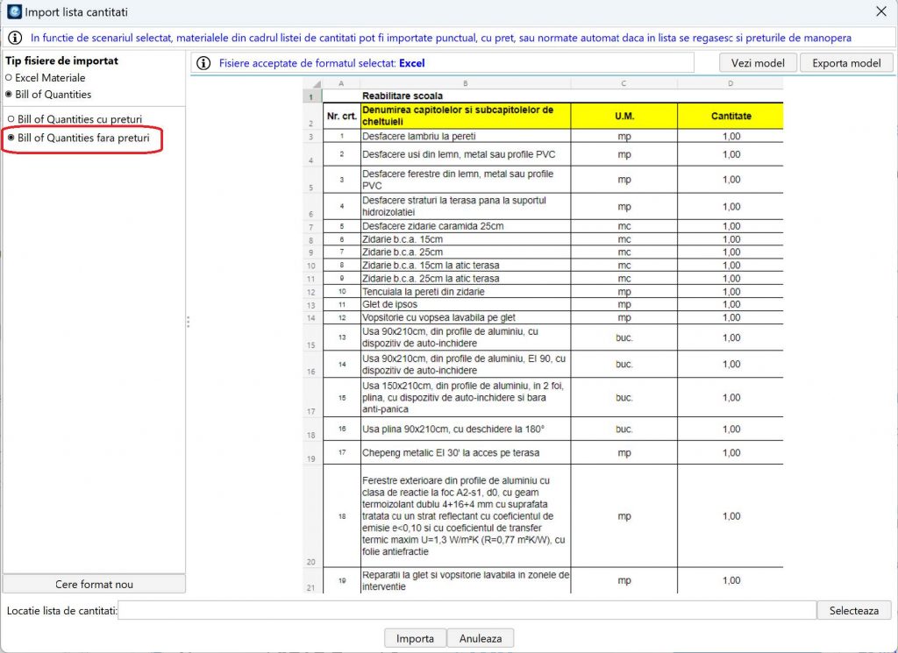Click the 'Tip fisiere de importat' heading
898x653 pixels.
click(62, 60)
